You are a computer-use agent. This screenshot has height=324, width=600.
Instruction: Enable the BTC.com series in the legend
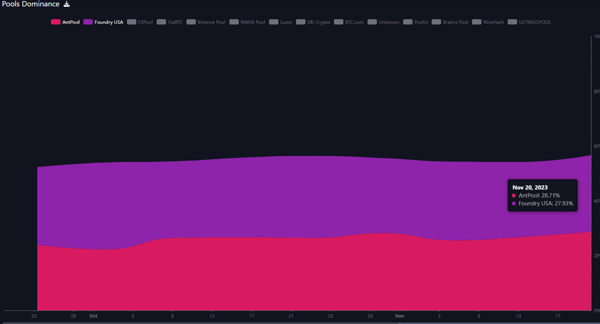coord(349,22)
